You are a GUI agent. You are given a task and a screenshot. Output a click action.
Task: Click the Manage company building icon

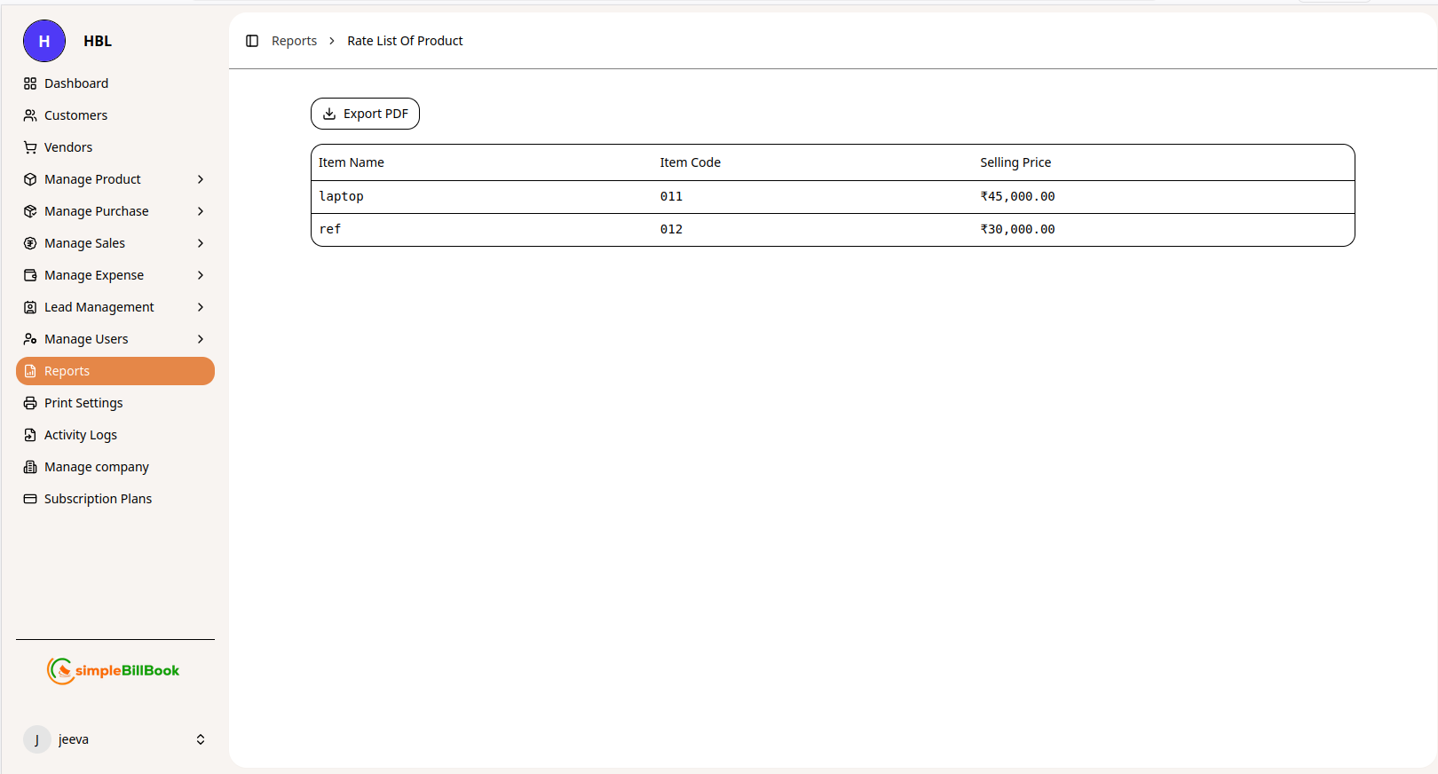tap(30, 467)
